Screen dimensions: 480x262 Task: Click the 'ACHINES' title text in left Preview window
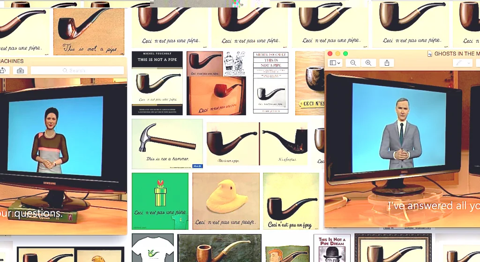pyautogui.click(x=12, y=61)
